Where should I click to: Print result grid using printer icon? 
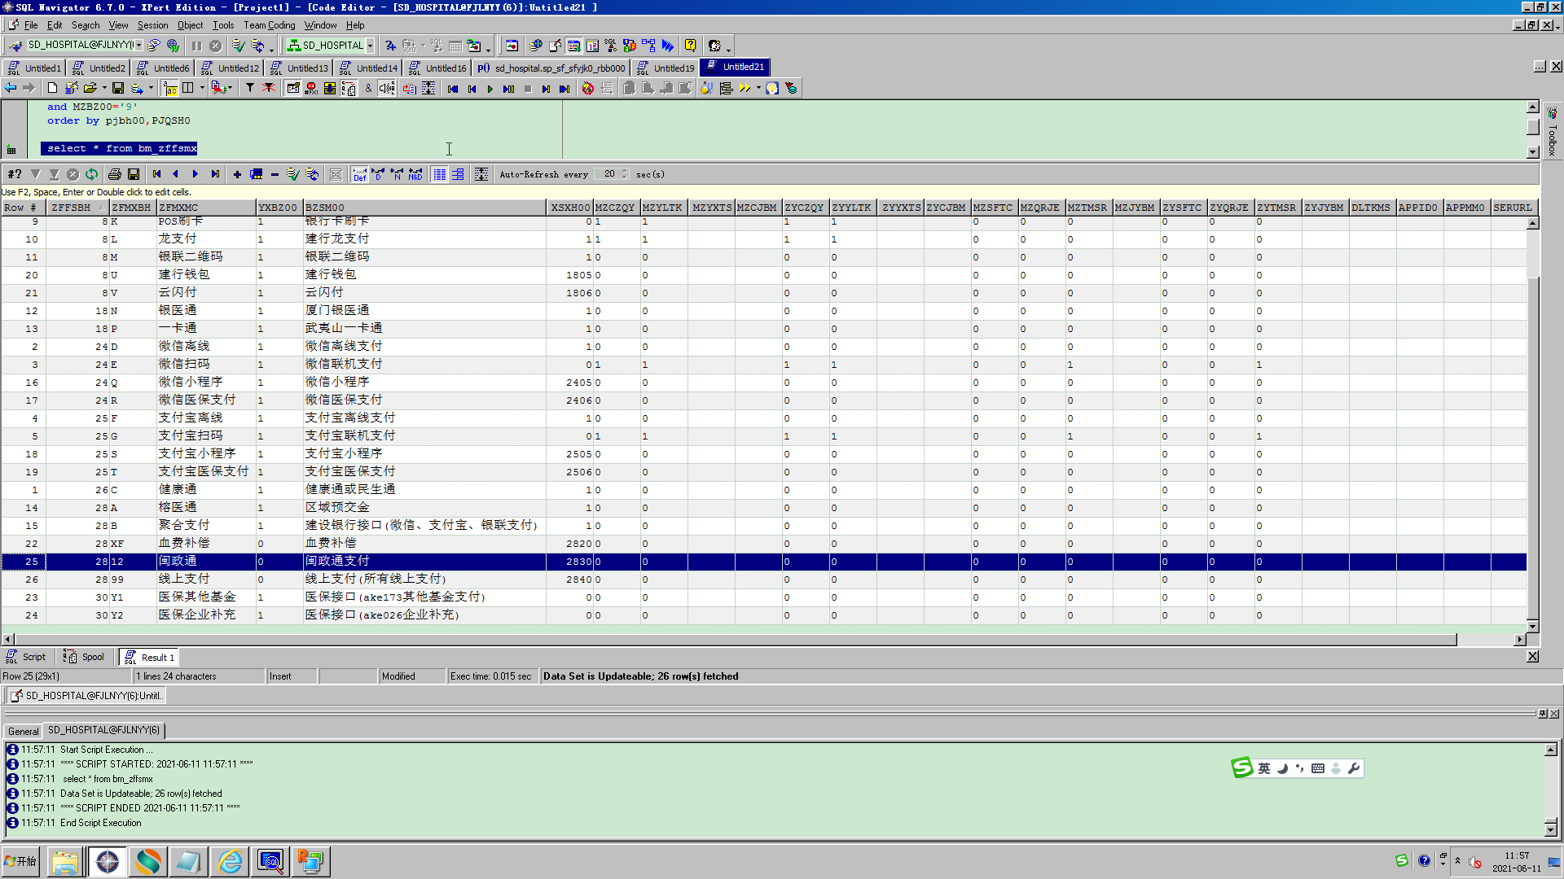pyautogui.click(x=115, y=174)
